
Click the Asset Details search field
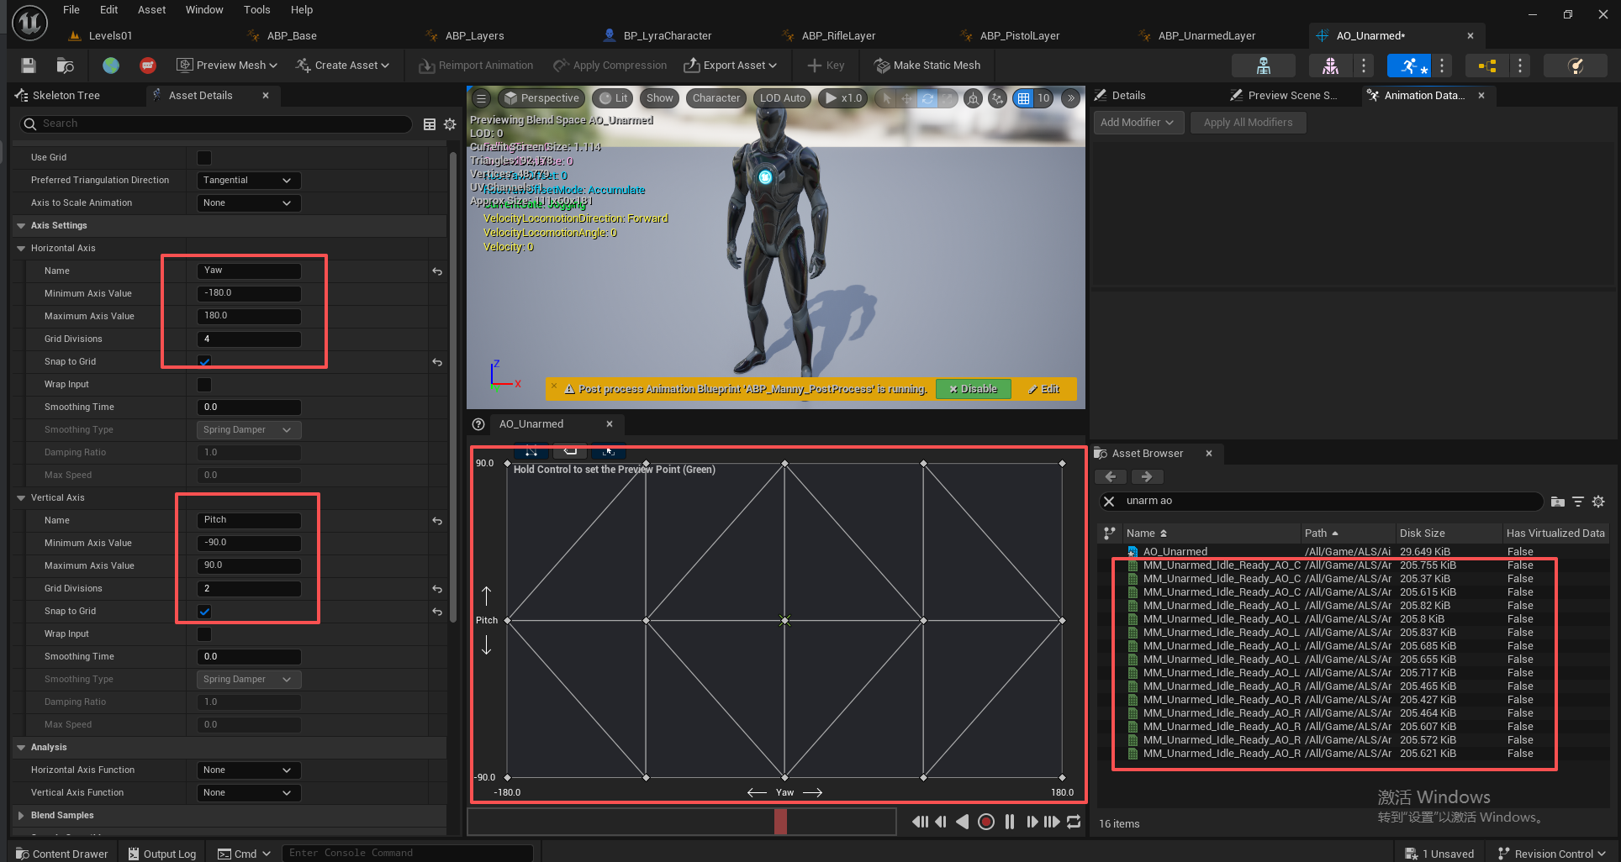tap(216, 124)
